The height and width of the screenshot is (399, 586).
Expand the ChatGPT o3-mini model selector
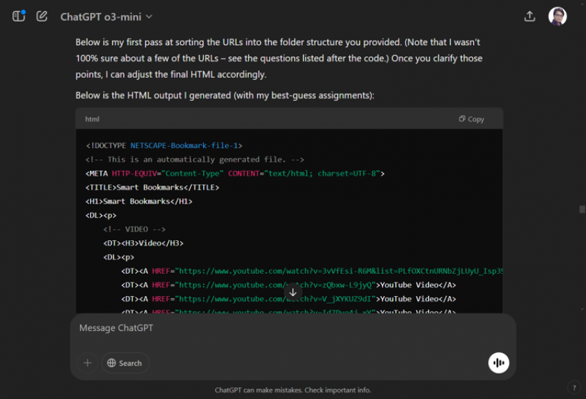coord(106,16)
